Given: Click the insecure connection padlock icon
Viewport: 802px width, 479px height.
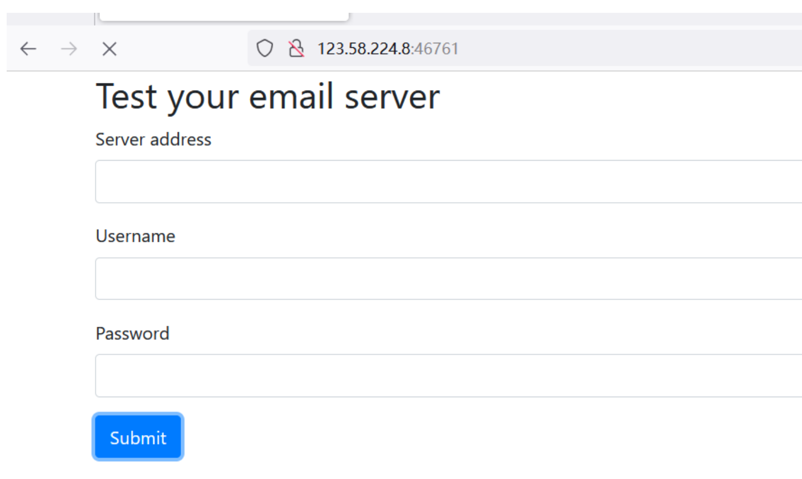Looking at the screenshot, I should point(296,49).
